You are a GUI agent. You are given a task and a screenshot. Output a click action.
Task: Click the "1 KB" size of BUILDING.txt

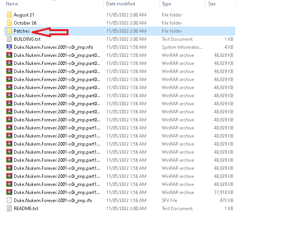click(x=229, y=39)
